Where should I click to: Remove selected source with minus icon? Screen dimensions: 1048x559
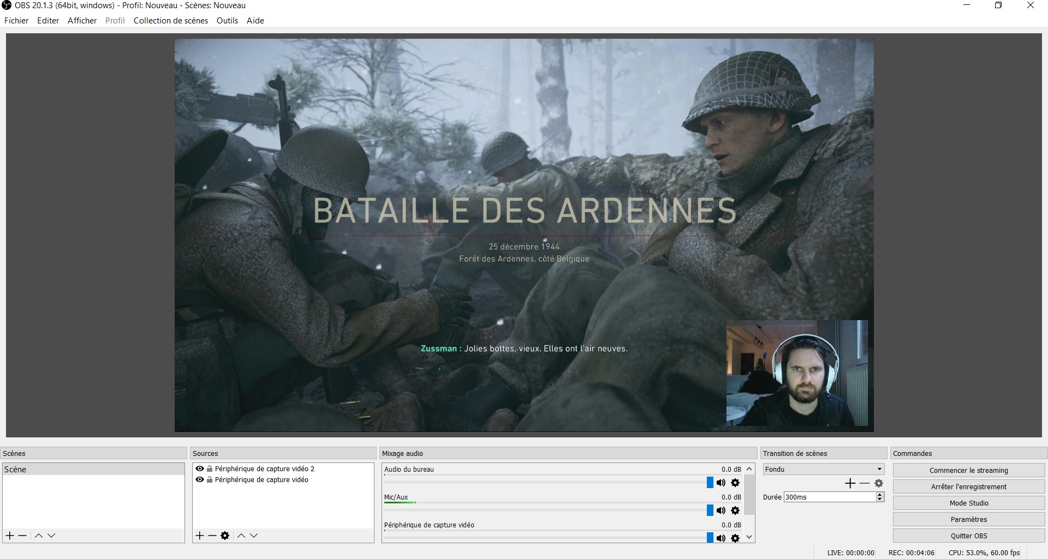tap(212, 536)
